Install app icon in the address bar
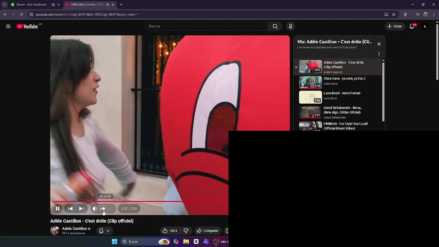The height and width of the screenshot is (247, 439). point(386,14)
